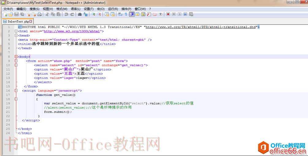Open the 插件(P) plugins menu
Image resolution: width=308 pixels, height=156 pixels.
[x=126, y=9]
